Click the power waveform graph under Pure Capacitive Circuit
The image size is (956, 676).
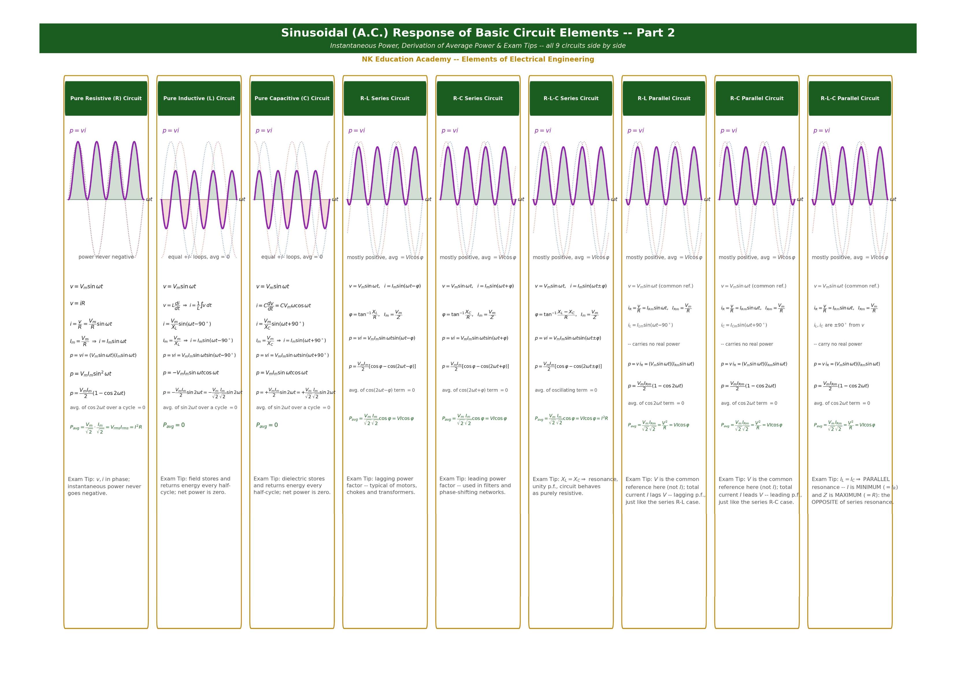point(292,199)
